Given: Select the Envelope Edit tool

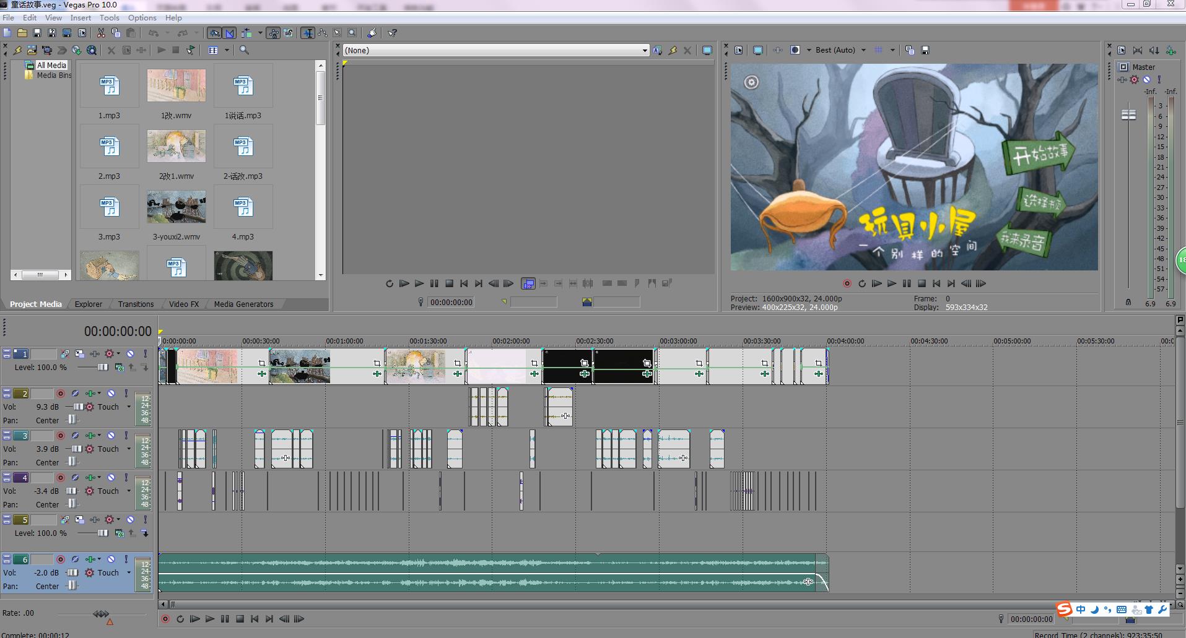Looking at the screenshot, I should pos(323,33).
